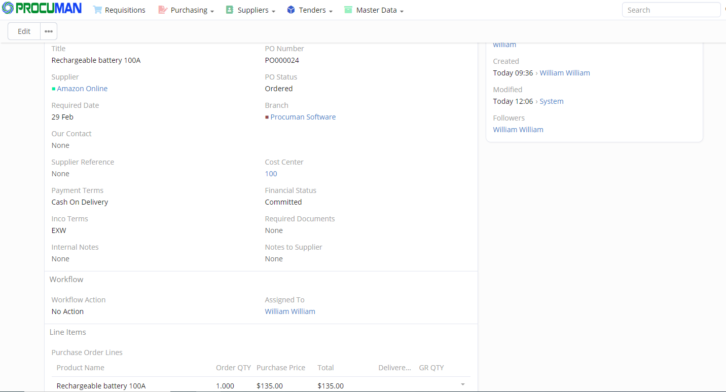Click the Purchase Order Lines label
The image size is (726, 392).
click(x=87, y=352)
